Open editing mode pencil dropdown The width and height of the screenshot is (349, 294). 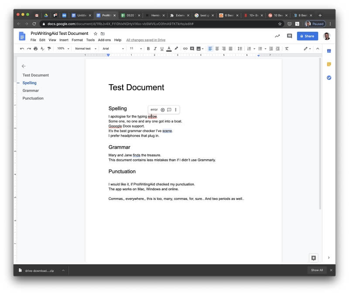pos(307,48)
